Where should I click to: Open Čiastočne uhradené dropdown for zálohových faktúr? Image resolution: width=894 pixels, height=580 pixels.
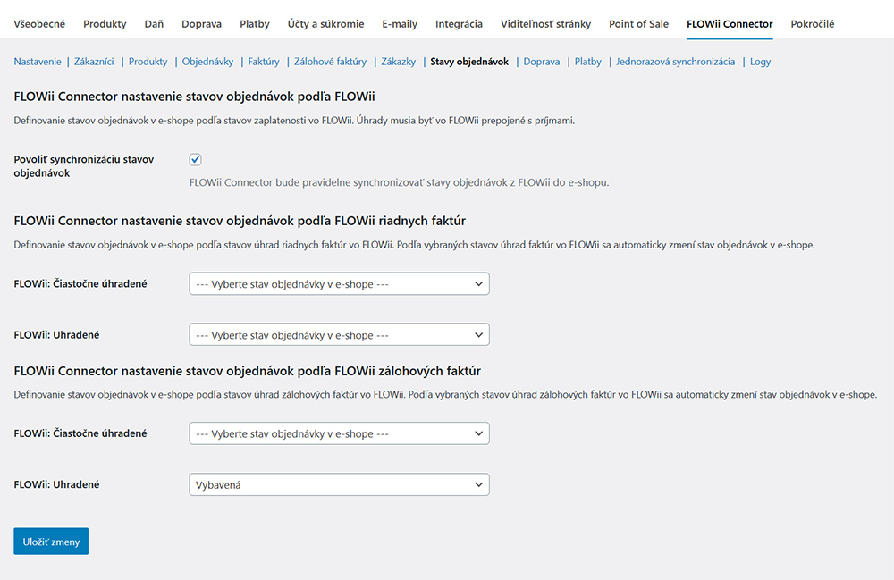339,433
